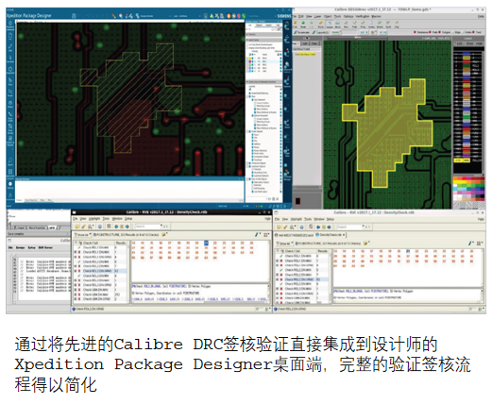Viewport: 492px width, 404px height.
Task: Click the highlight pencil icon in left RVE toolbar
Action: 83,227
